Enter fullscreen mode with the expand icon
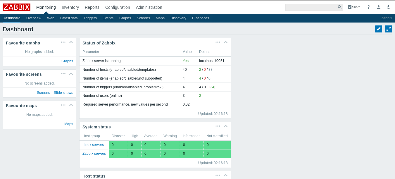This screenshot has width=395, height=179. [388, 29]
